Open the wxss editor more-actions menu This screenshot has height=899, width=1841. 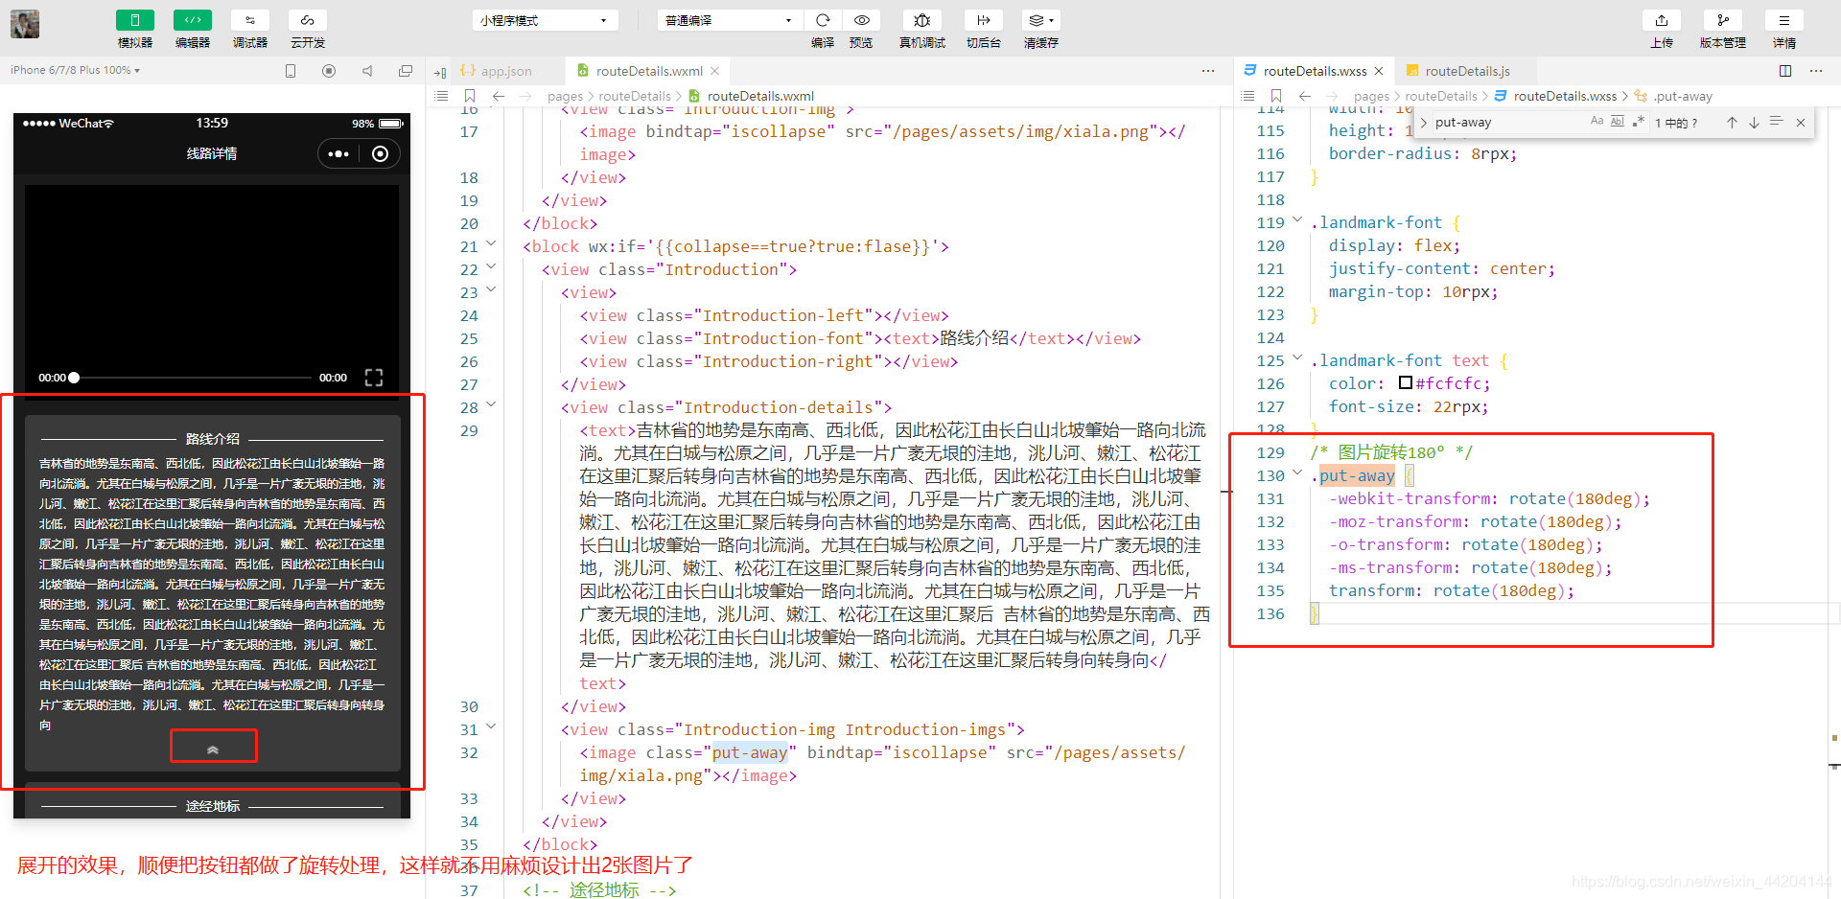coord(1816,71)
